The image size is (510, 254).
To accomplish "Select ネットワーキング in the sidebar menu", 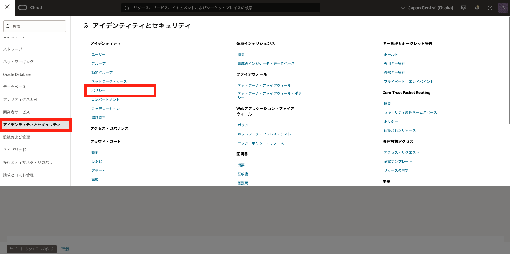I will [x=18, y=62].
